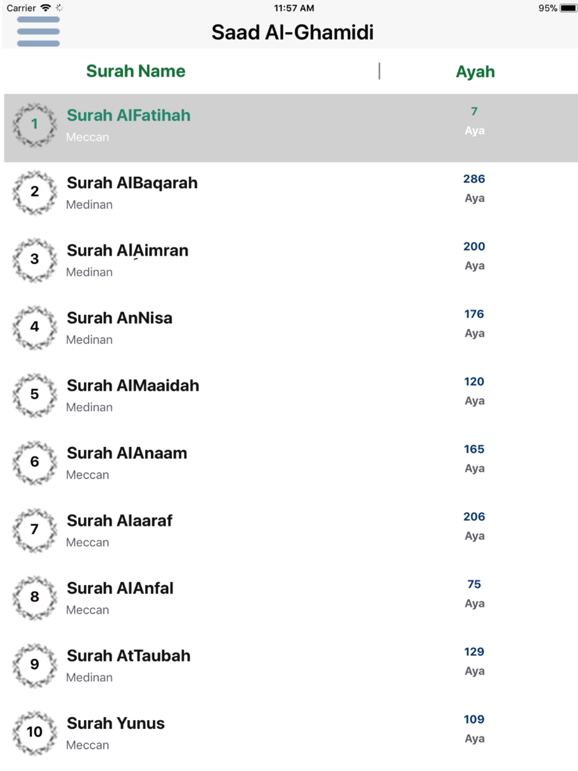The image size is (578, 771).
Task: Tap the number 1 wreath badge
Action: pos(35,124)
